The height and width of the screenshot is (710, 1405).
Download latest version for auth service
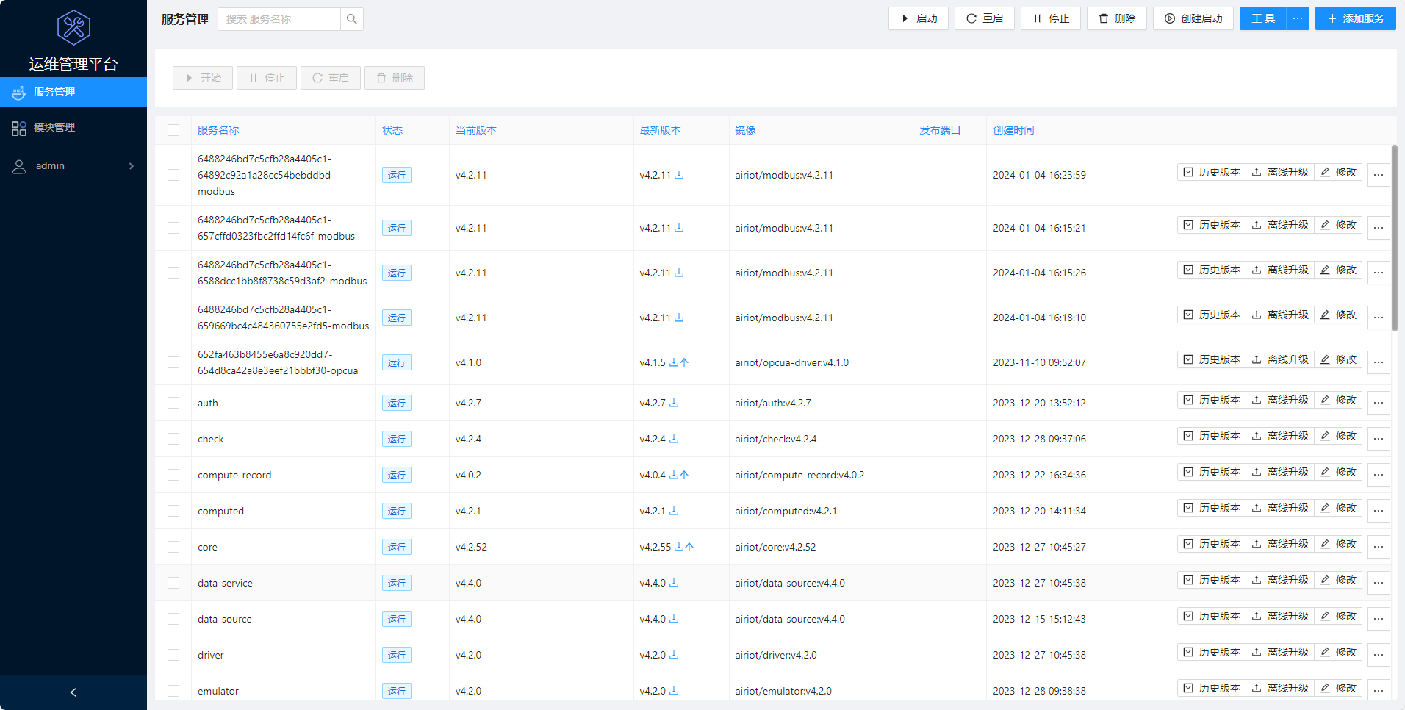point(674,403)
